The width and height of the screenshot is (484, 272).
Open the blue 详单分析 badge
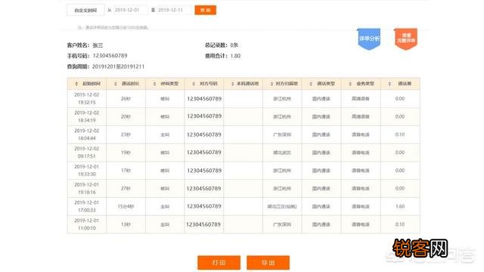[369, 39]
